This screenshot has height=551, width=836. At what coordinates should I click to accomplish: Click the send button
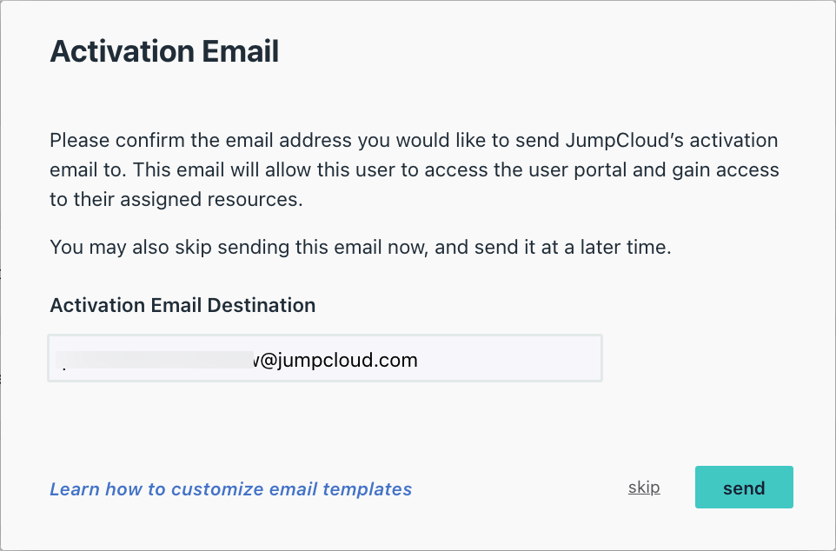click(744, 488)
